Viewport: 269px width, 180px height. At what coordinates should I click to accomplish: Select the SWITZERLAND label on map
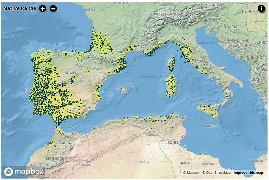164,14
